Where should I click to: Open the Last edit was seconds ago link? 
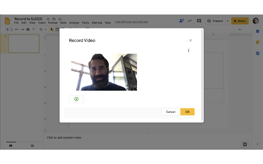(131, 22)
